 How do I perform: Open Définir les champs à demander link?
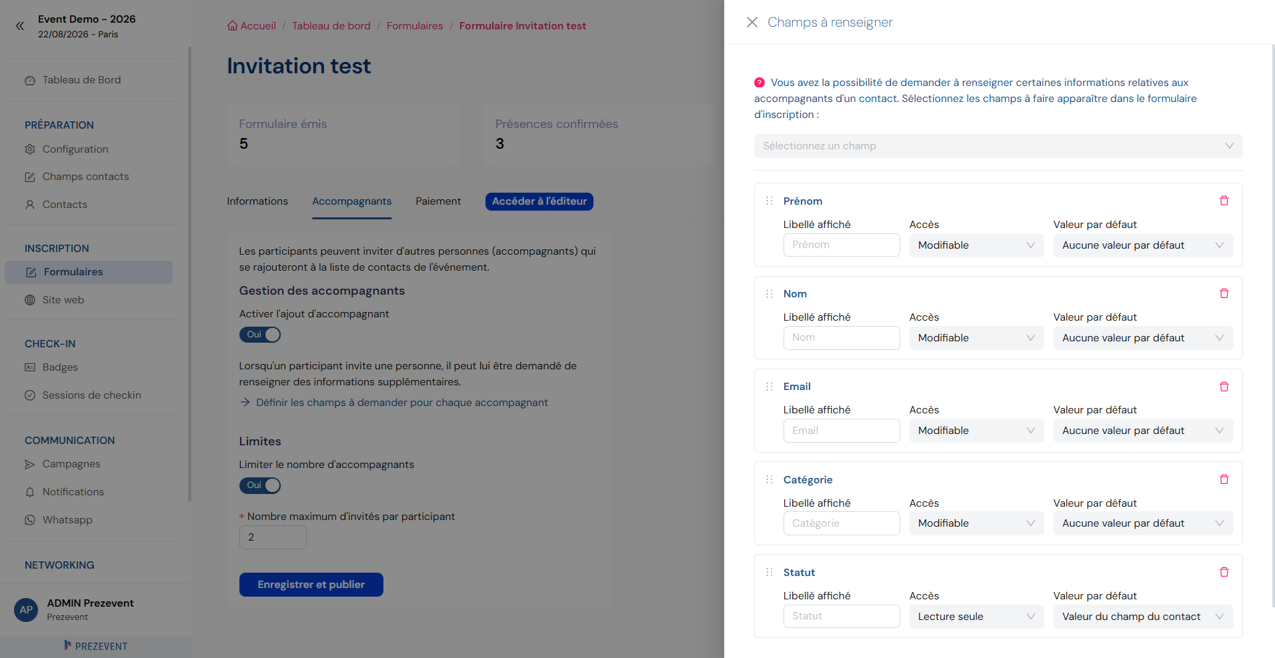[394, 403]
